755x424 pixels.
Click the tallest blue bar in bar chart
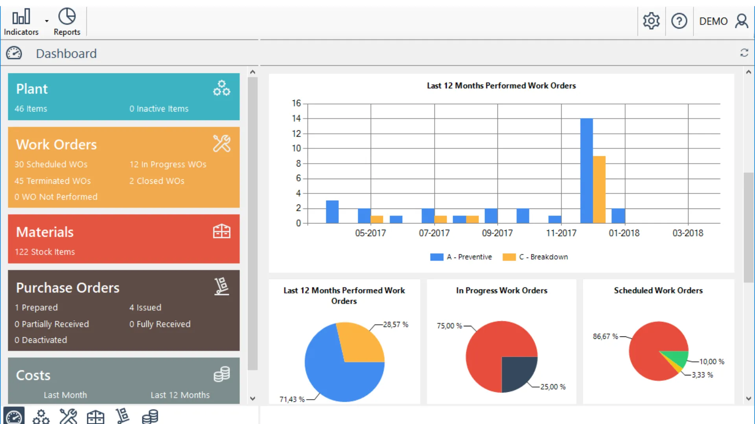586,171
